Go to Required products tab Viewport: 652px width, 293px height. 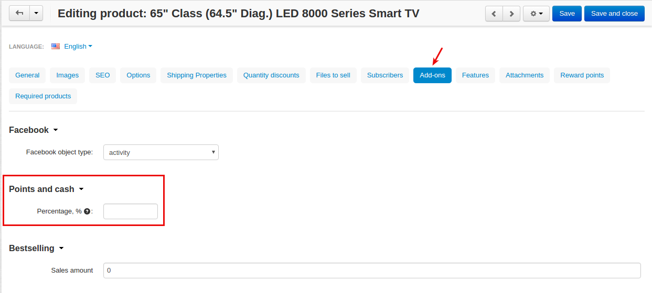click(43, 96)
